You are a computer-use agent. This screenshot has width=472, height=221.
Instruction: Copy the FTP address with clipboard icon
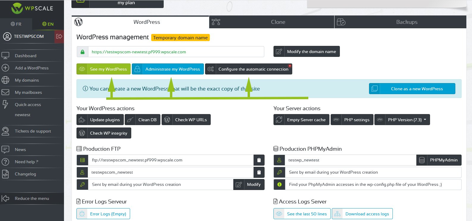(x=259, y=160)
